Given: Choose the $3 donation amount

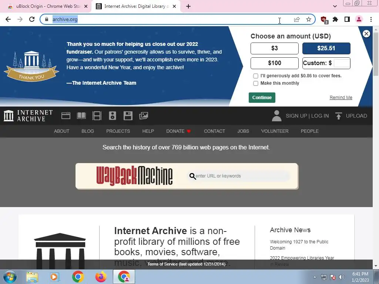Looking at the screenshot, I should pos(275,48).
